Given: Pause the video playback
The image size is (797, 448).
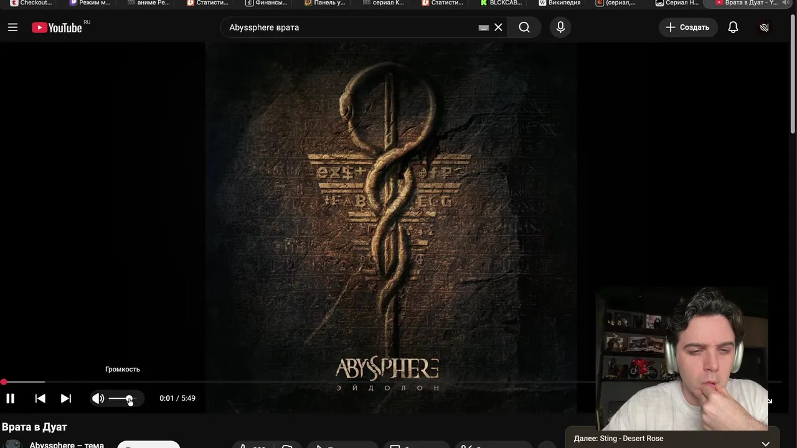Looking at the screenshot, I should click(11, 398).
